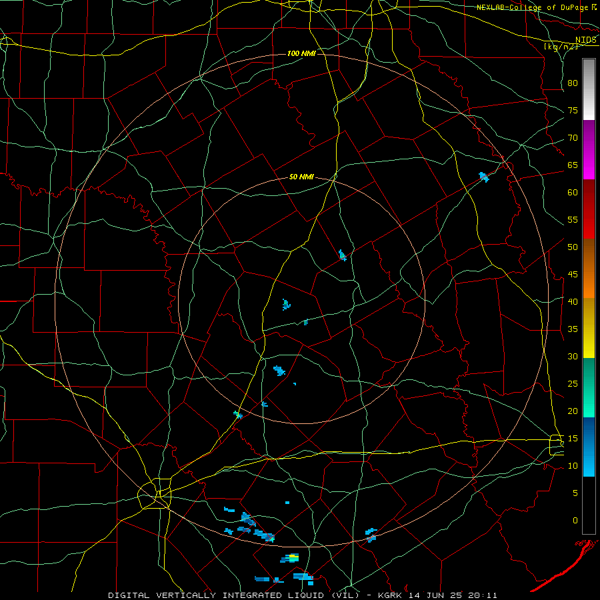Click the "14 JUN 25" date in the caption
Viewport: 600px width, 600px height.
[436, 595]
